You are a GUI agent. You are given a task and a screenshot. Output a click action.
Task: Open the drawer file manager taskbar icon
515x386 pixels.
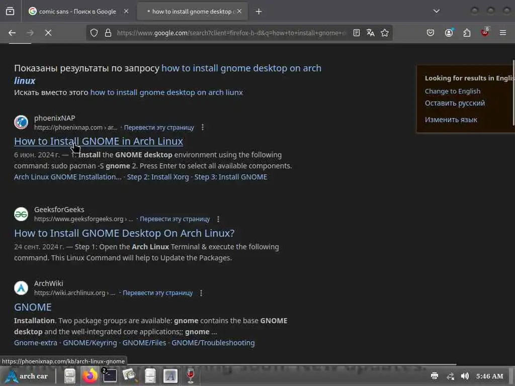coord(150,376)
